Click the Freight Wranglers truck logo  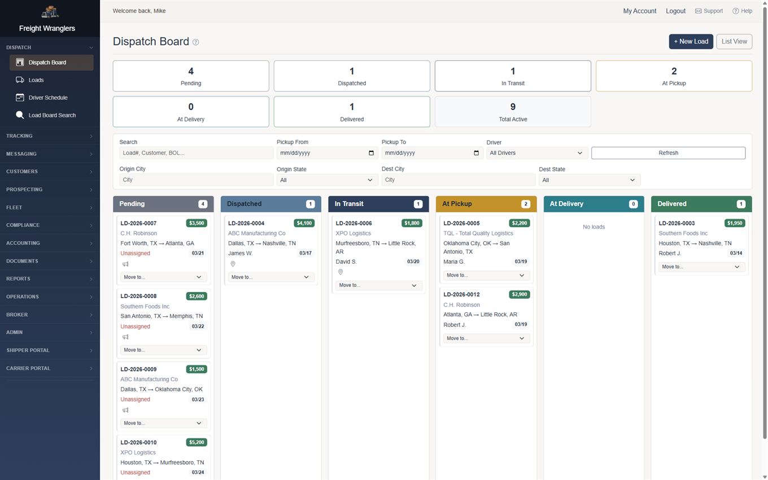(x=50, y=12)
